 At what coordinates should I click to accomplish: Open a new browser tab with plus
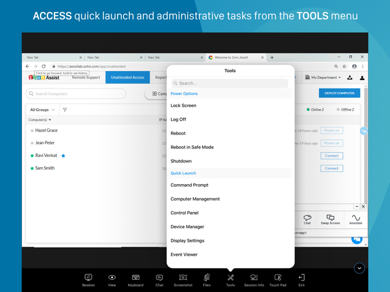(272, 58)
